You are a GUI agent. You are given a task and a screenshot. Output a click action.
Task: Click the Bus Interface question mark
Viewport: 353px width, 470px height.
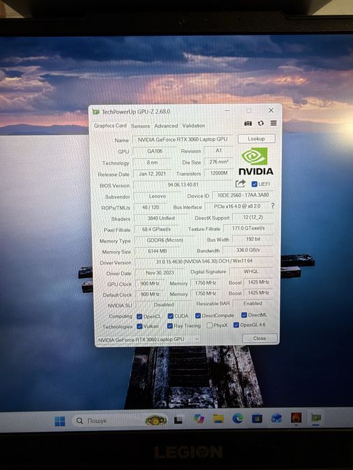pyautogui.click(x=272, y=205)
